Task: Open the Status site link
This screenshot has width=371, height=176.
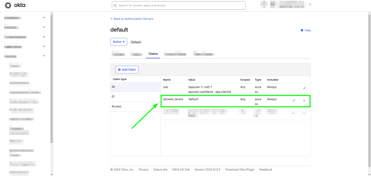Action: pyautogui.click(x=160, y=169)
